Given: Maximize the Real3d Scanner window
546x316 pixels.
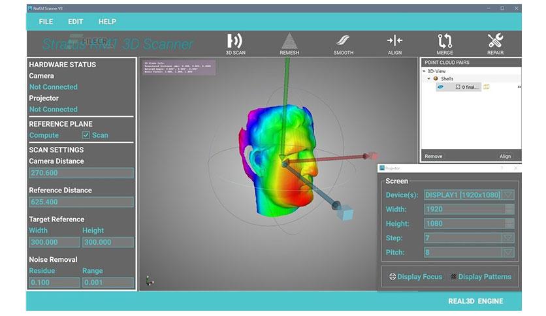Looking at the screenshot, I should 502,8.
